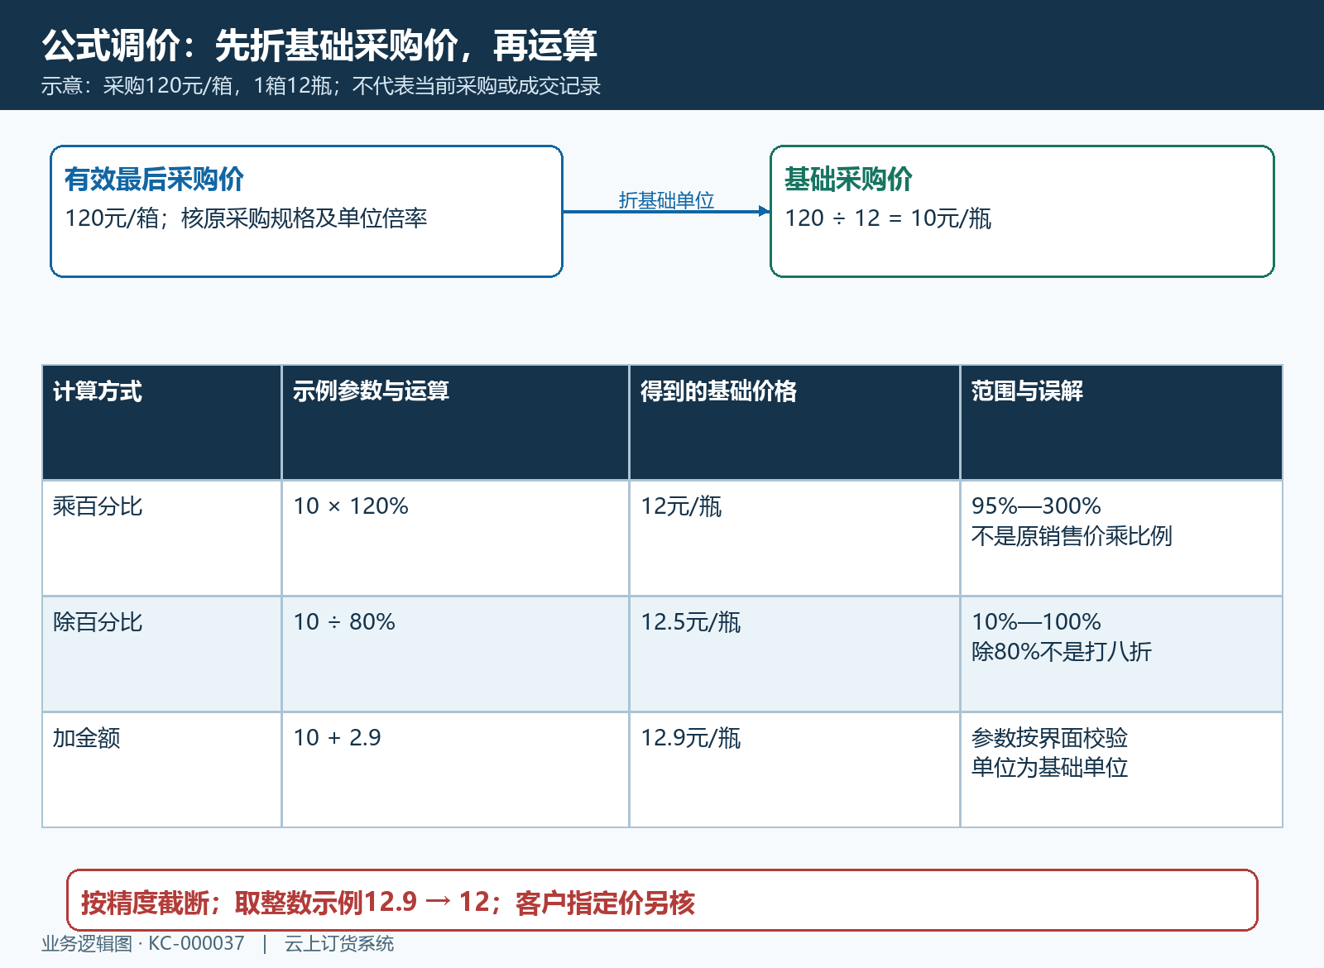Select the 乘百分比 row label
Image resolution: width=1324 pixels, height=968 pixels.
pyautogui.click(x=98, y=506)
